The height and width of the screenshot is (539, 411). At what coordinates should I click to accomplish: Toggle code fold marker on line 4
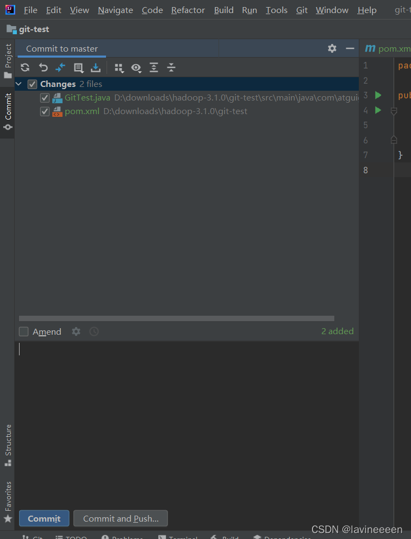pyautogui.click(x=394, y=111)
